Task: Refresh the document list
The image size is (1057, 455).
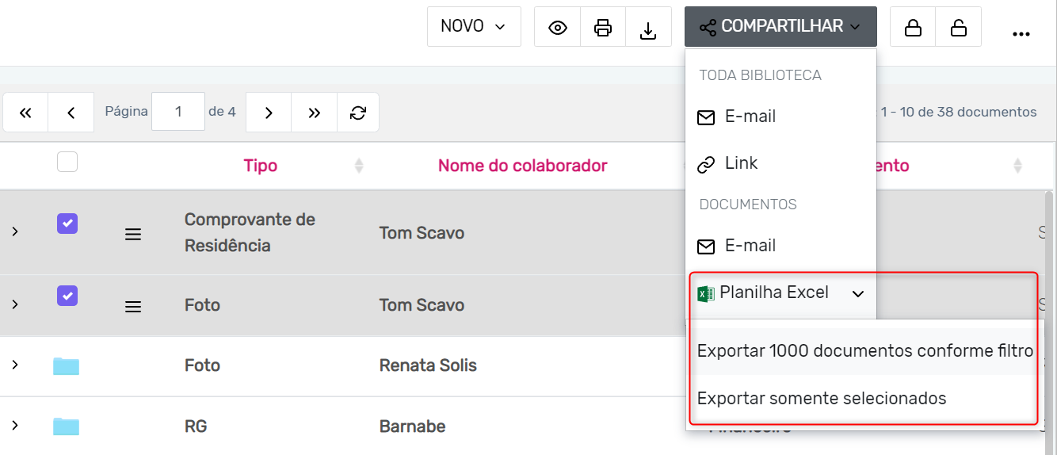Action: point(358,113)
